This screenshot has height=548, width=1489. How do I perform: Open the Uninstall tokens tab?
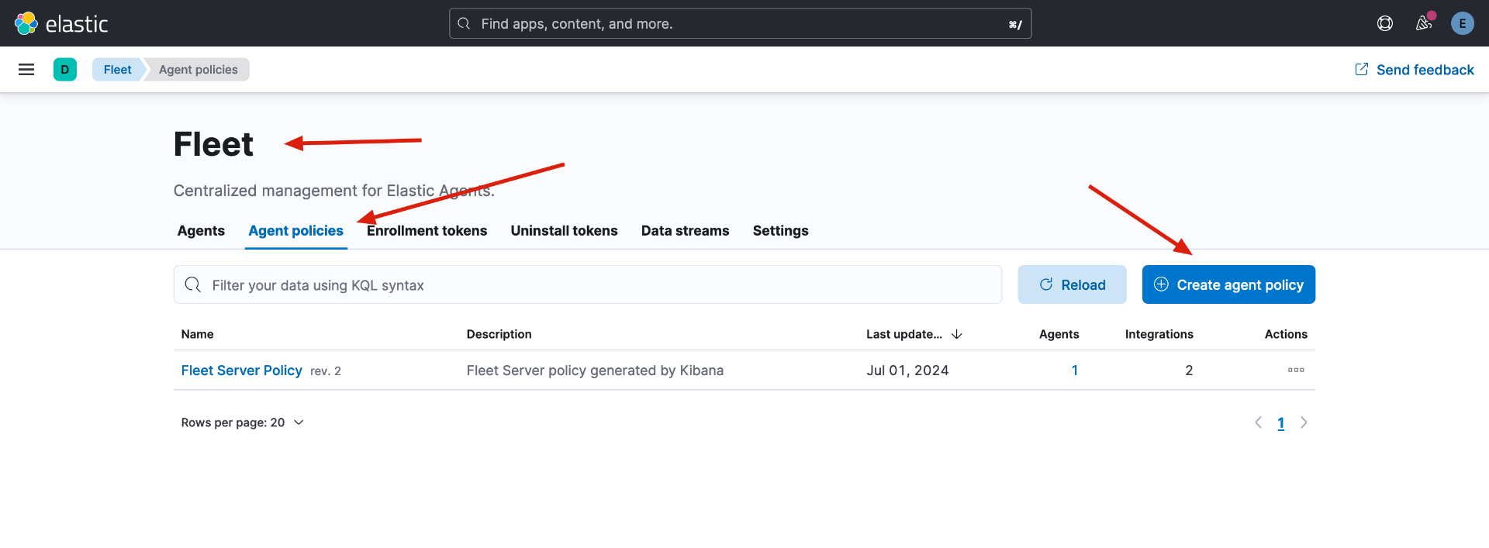tap(564, 231)
